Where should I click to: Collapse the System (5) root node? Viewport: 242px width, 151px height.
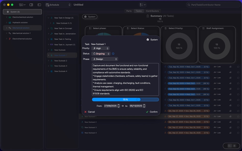(5, 12)
